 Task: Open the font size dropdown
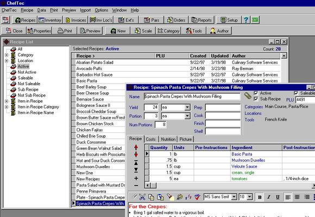coord(249,197)
